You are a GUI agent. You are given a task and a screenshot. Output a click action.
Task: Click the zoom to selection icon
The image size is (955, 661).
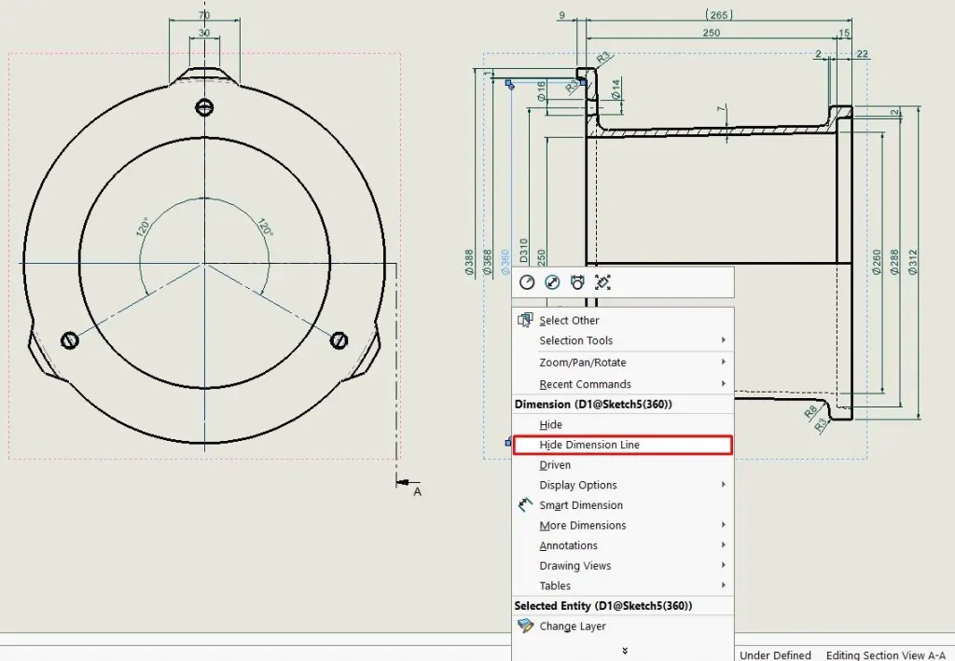pos(602,282)
